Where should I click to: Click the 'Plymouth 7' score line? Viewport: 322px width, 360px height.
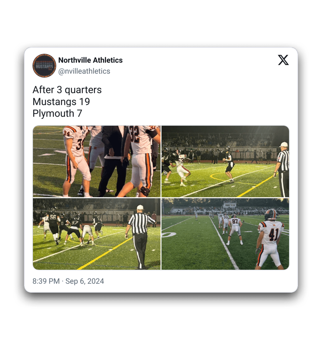coord(57,113)
